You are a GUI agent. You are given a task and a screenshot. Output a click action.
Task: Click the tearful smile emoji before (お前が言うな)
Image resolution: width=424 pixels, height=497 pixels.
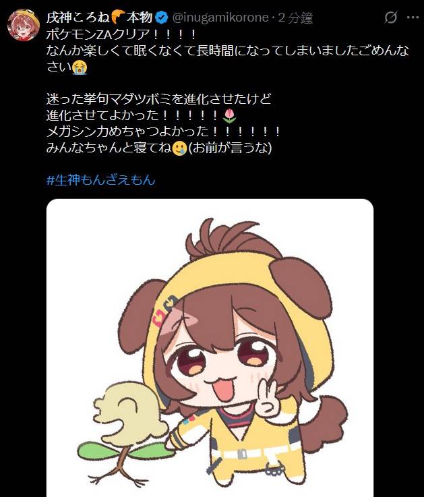click(180, 148)
